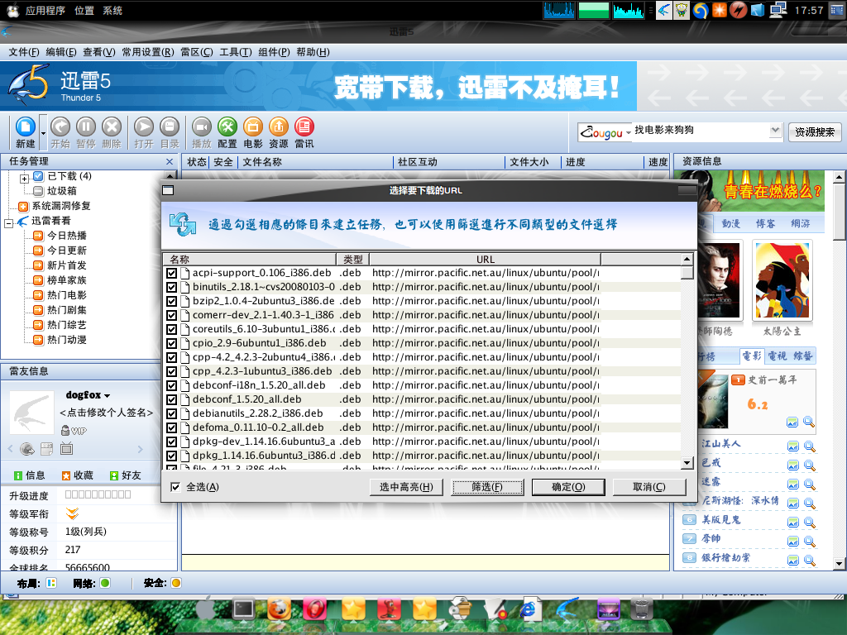Click the network computers icon in top panel
847x635 pixels.
click(778, 10)
